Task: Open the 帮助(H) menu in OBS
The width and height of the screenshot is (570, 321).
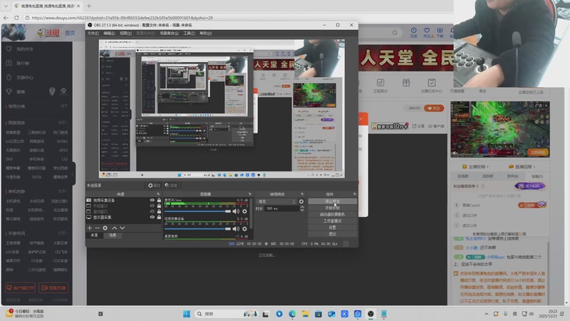Action: pos(206,33)
